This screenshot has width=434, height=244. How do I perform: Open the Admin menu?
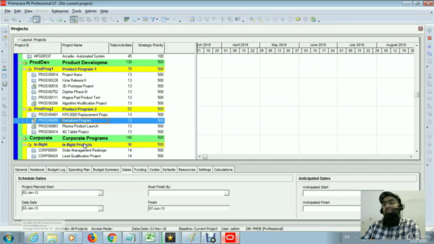coord(91,11)
